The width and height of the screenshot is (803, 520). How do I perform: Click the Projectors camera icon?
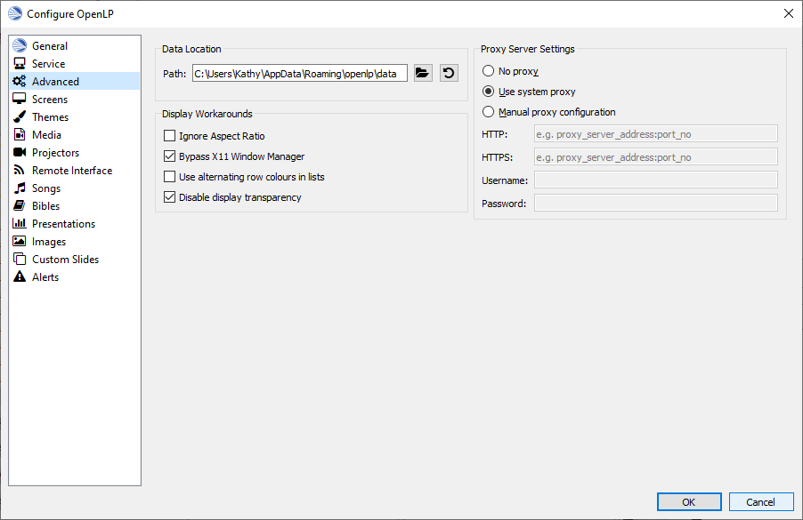pyautogui.click(x=20, y=152)
